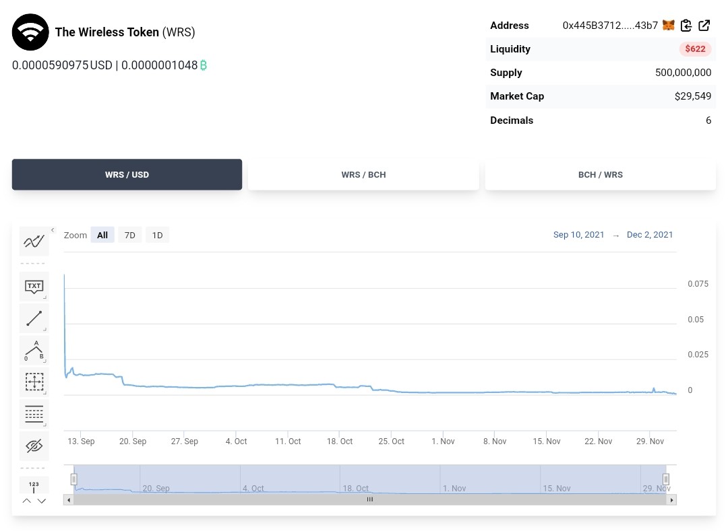This screenshot has width=728, height=531.
Task: Click 0.075 y-axis label
Action: (698, 283)
